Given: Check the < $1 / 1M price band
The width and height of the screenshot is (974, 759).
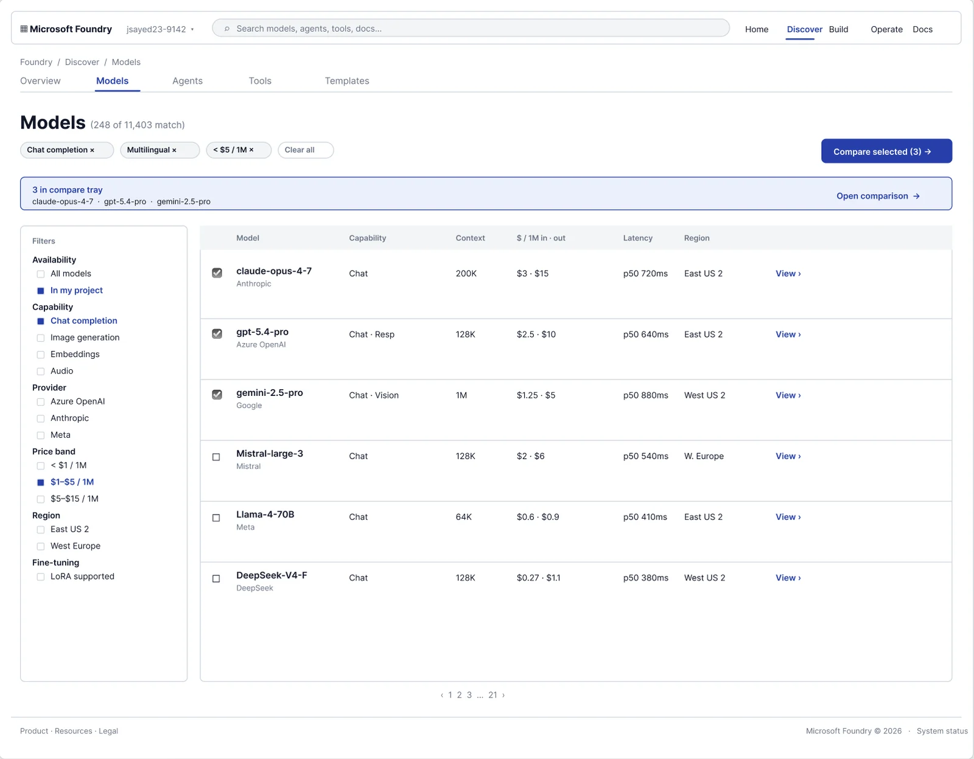Looking at the screenshot, I should 41,466.
